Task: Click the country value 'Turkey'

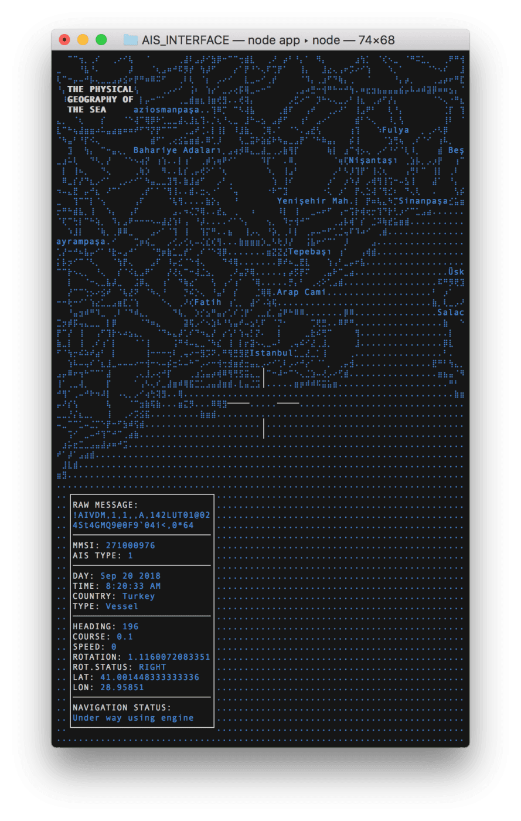Action: tap(138, 596)
